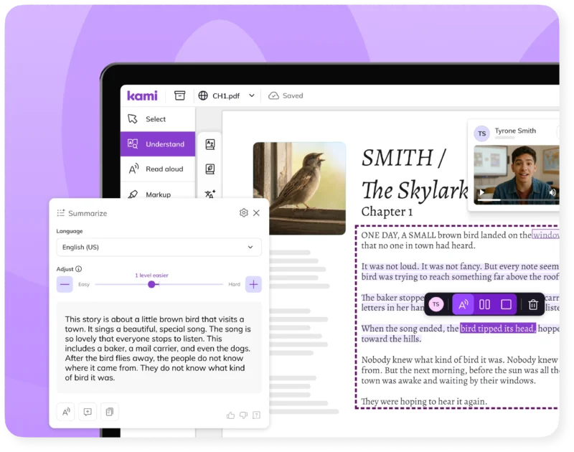Viewport: 574px width, 452px height.
Task: Delete annotation with the trash icon
Action: pos(533,304)
